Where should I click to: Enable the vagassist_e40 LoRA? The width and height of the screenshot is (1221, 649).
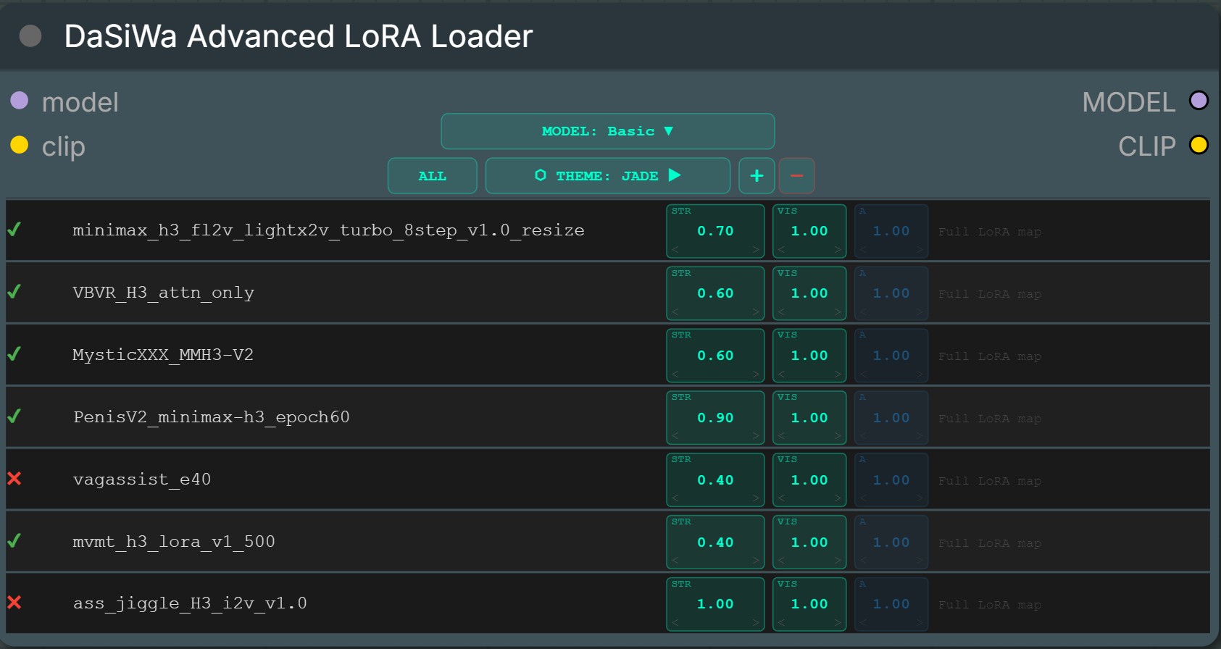pyautogui.click(x=14, y=479)
